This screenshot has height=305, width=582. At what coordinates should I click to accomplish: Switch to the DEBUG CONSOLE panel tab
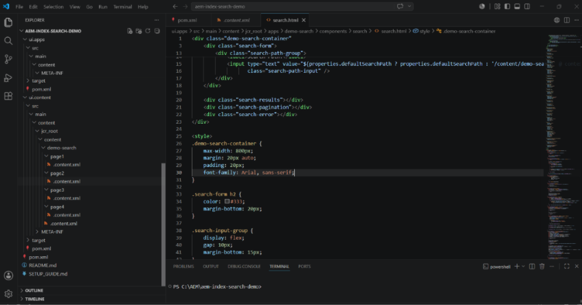244,267
